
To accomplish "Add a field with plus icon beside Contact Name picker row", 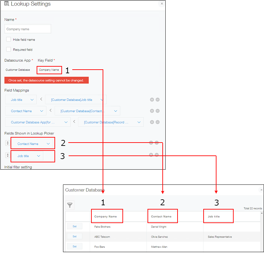I will (151, 143).
